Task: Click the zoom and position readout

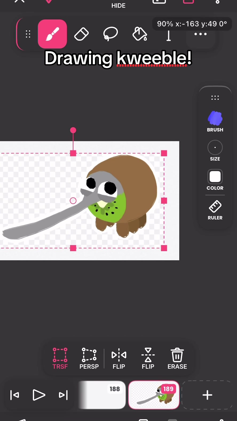Action: (x=192, y=24)
